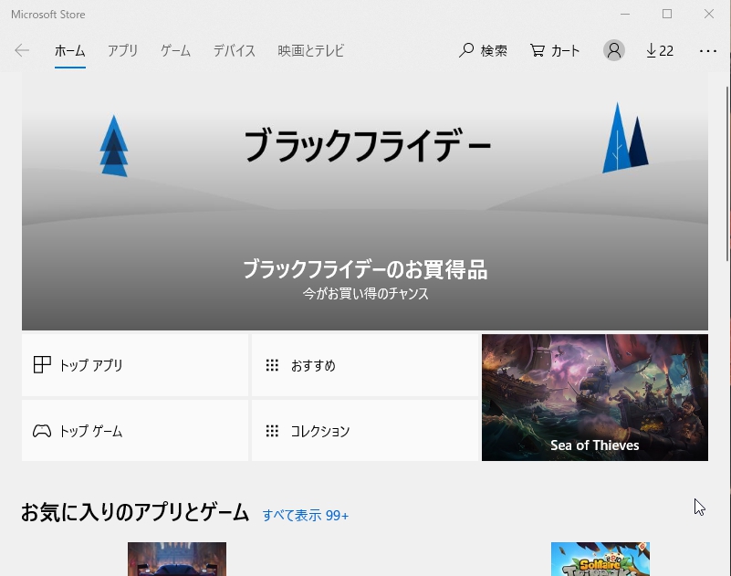
Task: Click the トップ ゲーム controller icon
Action: [x=41, y=431]
